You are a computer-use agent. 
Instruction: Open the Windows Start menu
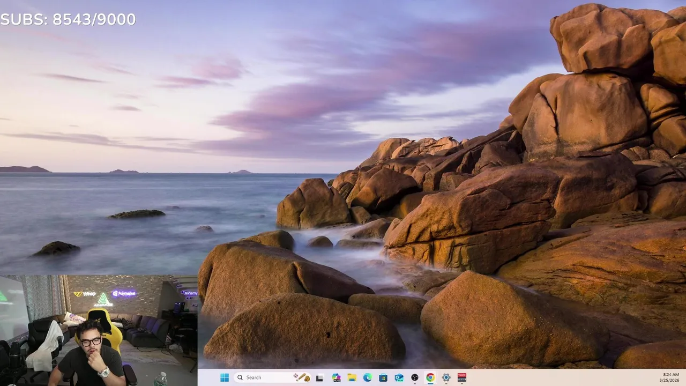(224, 377)
